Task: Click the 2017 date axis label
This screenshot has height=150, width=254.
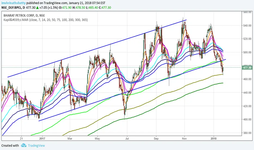Action: point(42,139)
